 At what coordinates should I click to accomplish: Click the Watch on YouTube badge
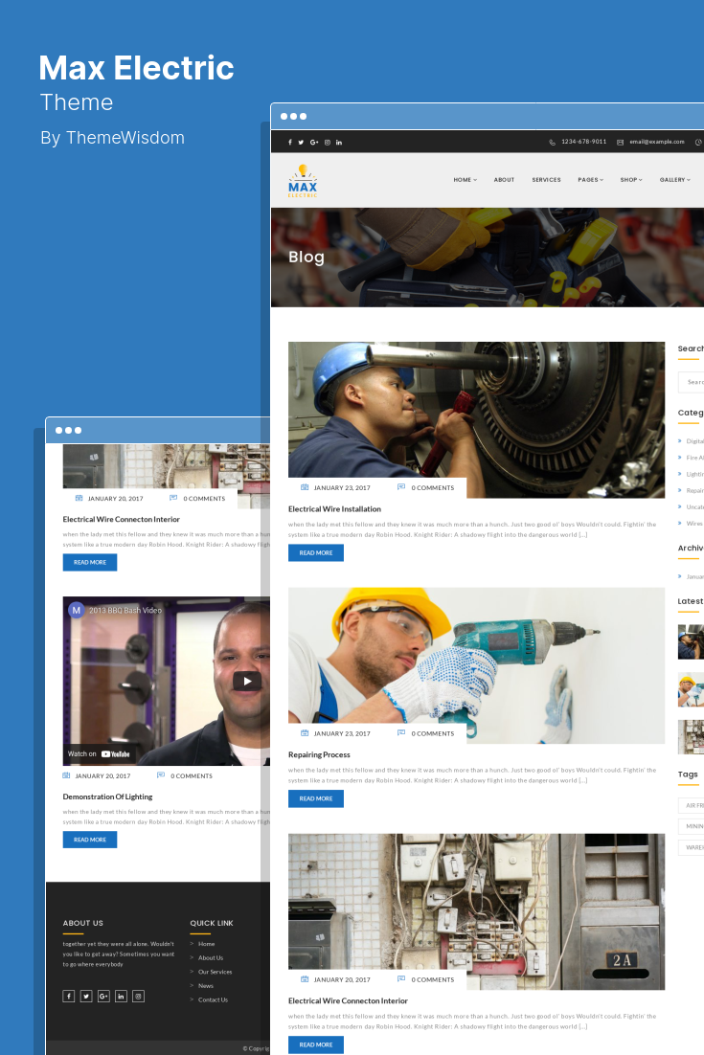click(x=99, y=754)
